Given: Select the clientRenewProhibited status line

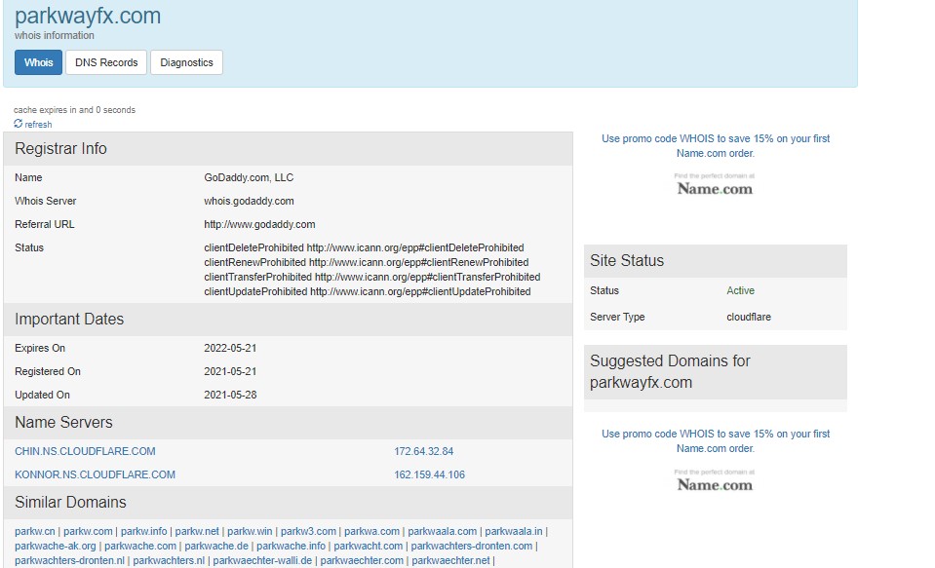Looking at the screenshot, I should coord(367,262).
